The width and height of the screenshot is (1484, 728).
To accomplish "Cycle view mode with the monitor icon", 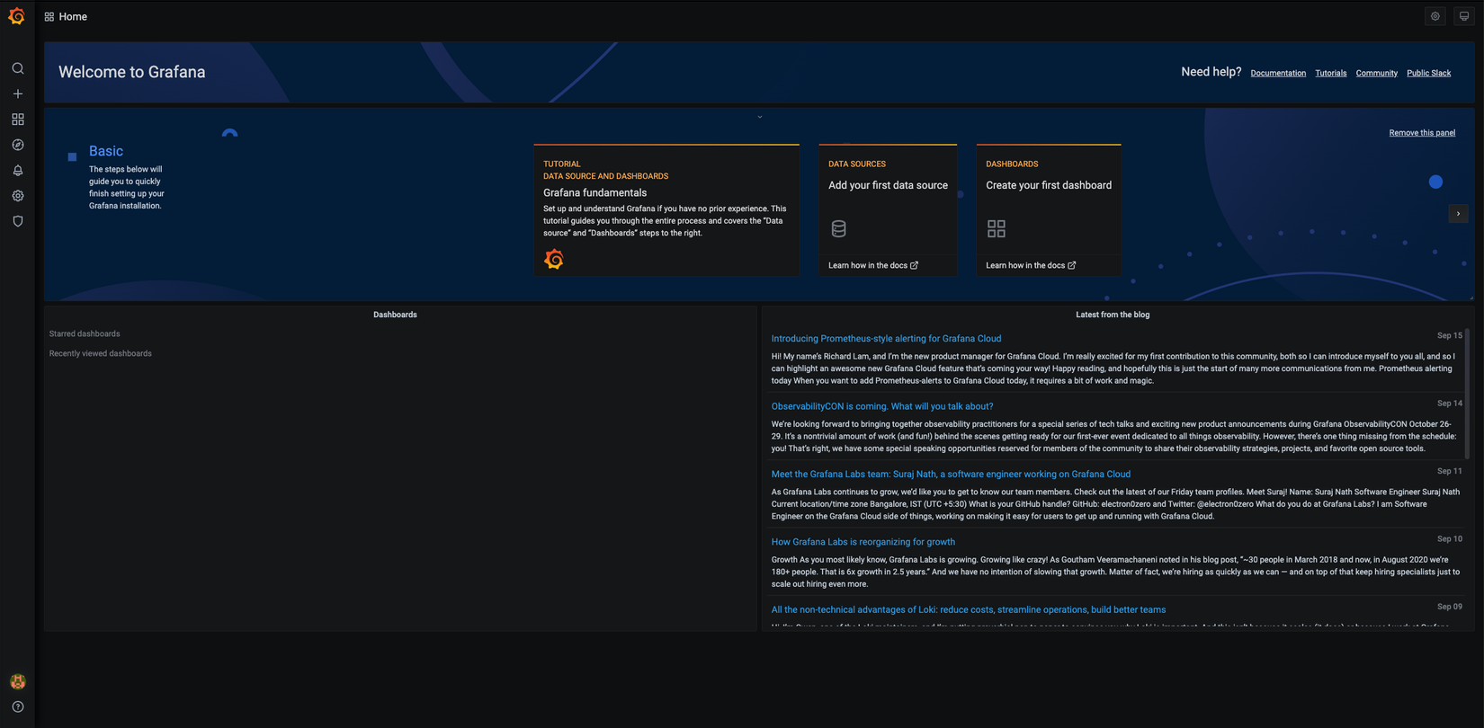I will point(1464,16).
